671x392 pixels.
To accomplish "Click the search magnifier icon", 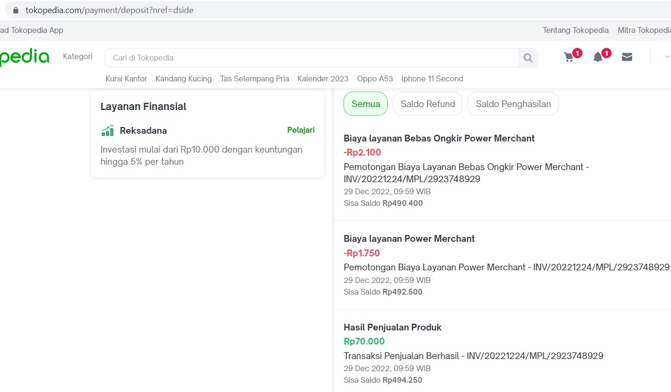I will click(x=528, y=58).
